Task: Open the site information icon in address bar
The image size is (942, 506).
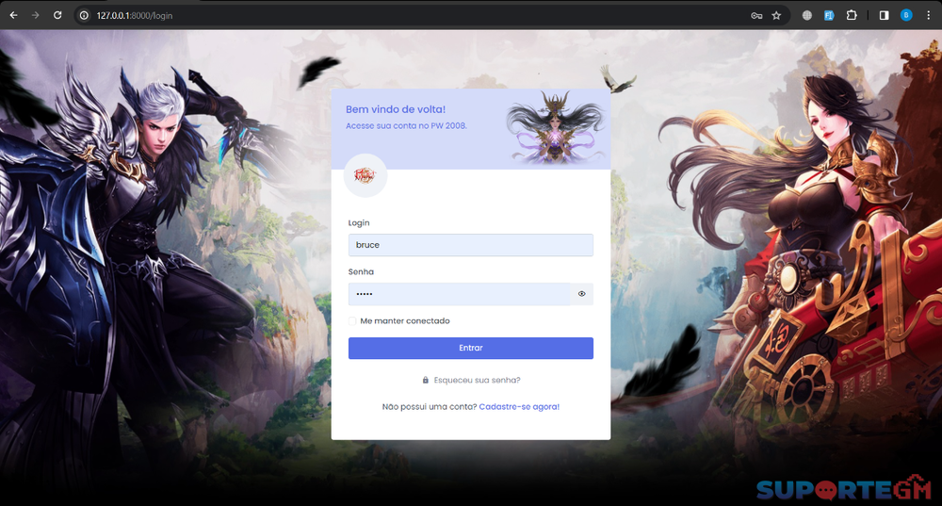Action: point(84,15)
